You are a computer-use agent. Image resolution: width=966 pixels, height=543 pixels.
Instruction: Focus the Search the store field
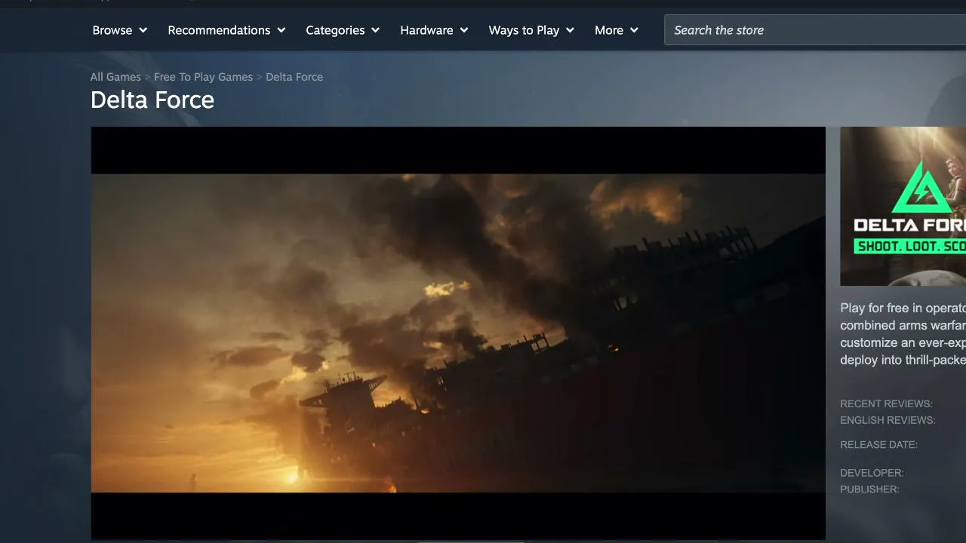pos(815,30)
